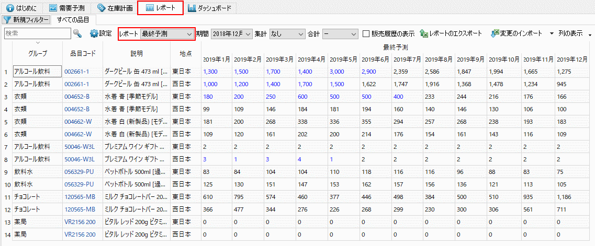Click the ダッシュボード chart icon
Viewport: 595px width, 246px height.
click(192, 8)
